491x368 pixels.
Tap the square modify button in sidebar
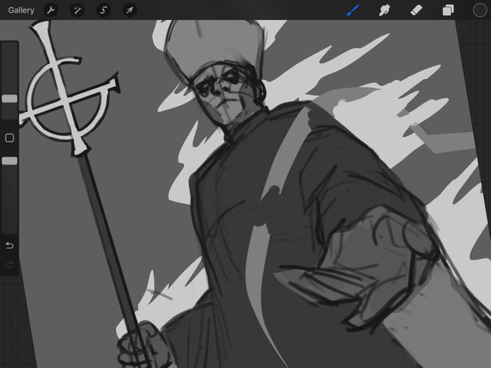tap(9, 138)
